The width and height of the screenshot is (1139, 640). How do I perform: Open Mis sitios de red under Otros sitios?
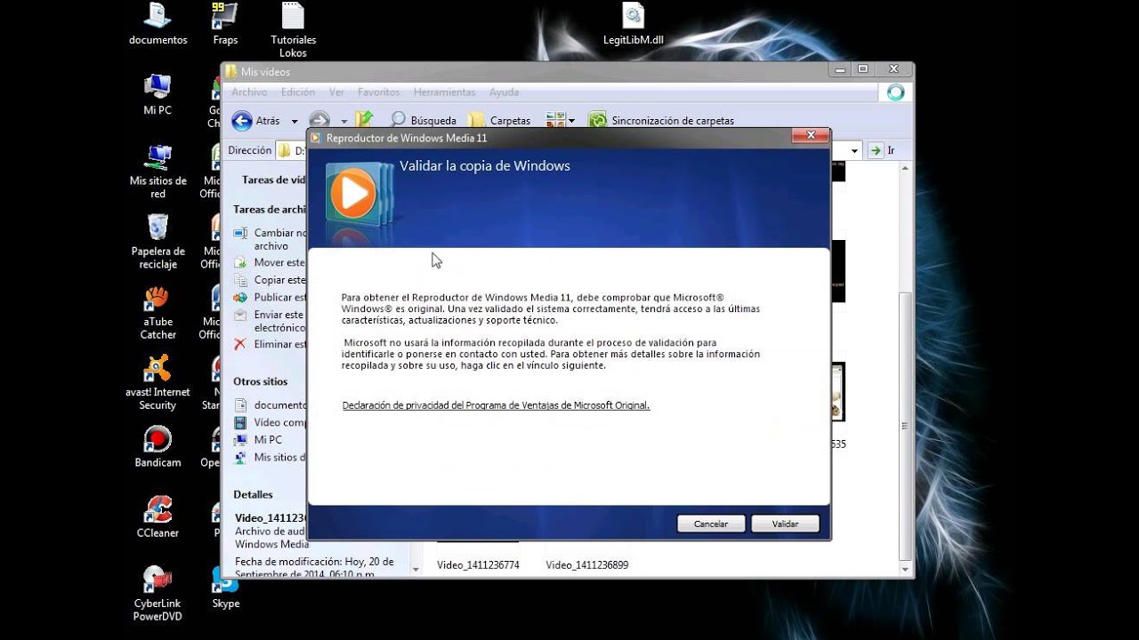271,458
